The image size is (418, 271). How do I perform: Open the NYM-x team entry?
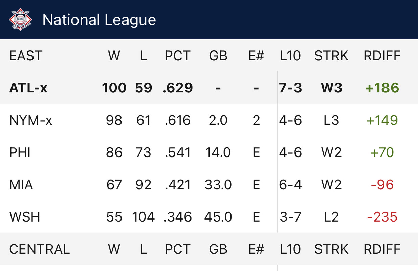pyautogui.click(x=209, y=120)
